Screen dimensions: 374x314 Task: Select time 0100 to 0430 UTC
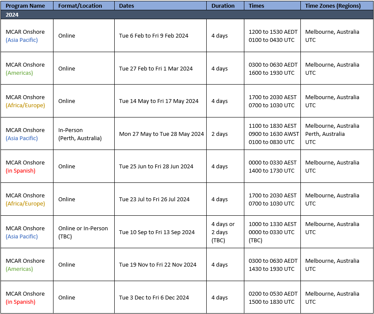pyautogui.click(x=272, y=40)
